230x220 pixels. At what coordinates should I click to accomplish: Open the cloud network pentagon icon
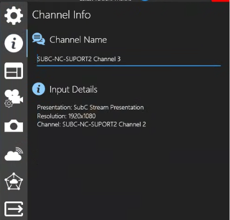point(13,181)
